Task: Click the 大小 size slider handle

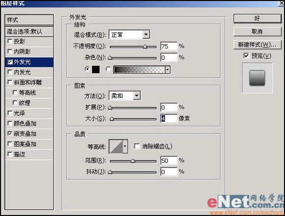Action: point(112,119)
